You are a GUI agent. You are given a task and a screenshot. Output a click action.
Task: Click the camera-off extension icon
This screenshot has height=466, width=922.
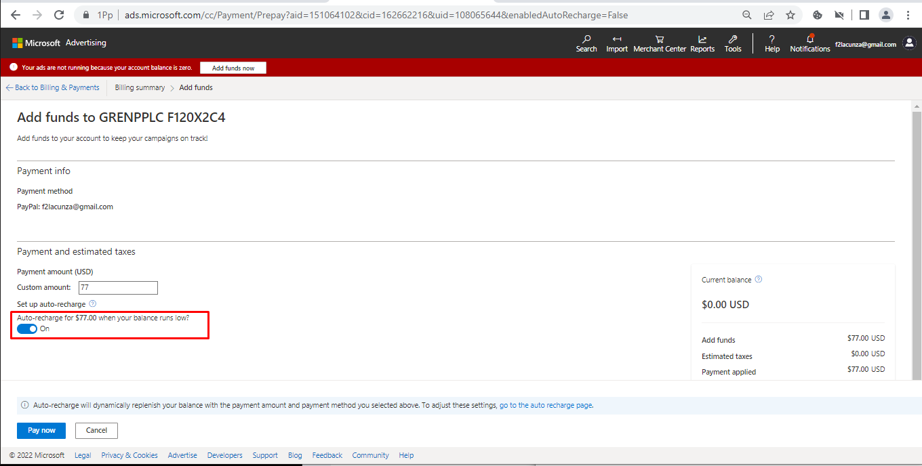[839, 15]
